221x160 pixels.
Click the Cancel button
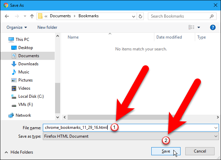[200, 151]
